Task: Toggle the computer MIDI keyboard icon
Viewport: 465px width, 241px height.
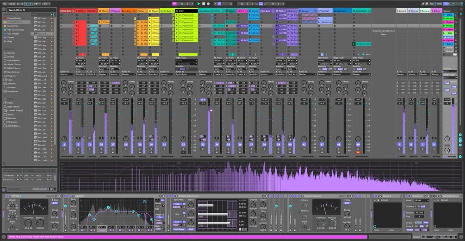Action: 427,4
